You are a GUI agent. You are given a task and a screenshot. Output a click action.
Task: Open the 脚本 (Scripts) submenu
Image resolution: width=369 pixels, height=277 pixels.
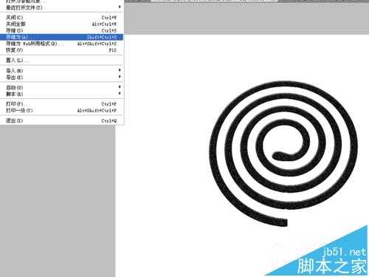click(x=61, y=94)
